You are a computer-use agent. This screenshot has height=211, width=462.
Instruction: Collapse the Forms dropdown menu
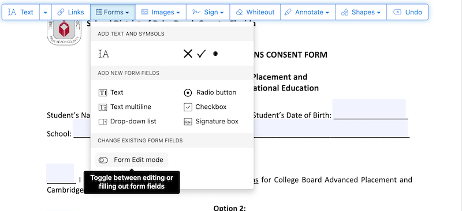[x=113, y=12]
